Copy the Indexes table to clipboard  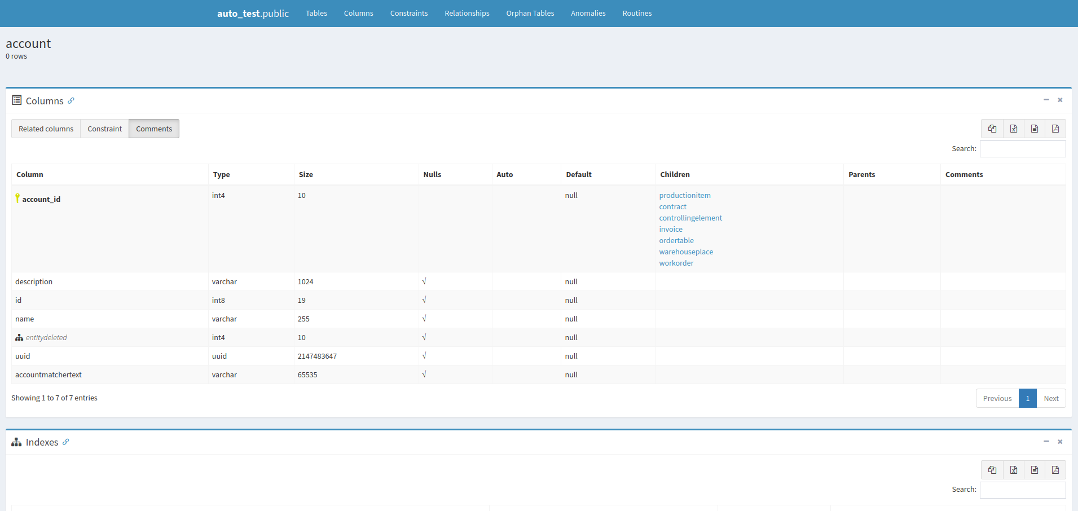(x=992, y=470)
